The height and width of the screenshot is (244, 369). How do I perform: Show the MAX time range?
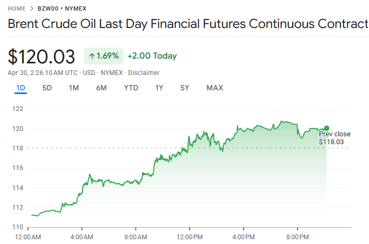point(214,88)
